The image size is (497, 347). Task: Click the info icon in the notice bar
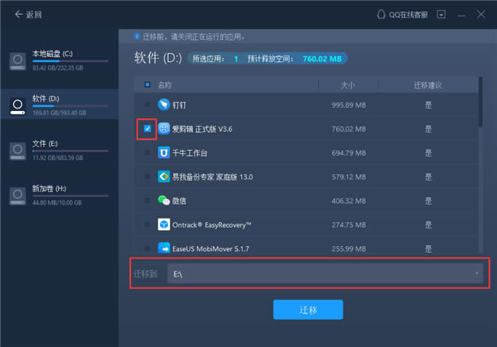click(x=137, y=36)
